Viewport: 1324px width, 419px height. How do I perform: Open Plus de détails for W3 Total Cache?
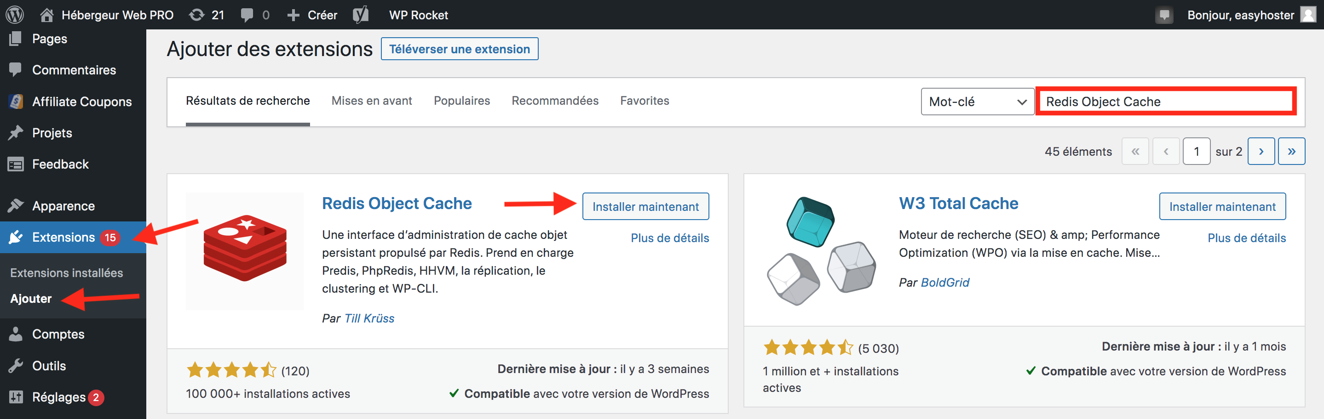[x=1246, y=238]
